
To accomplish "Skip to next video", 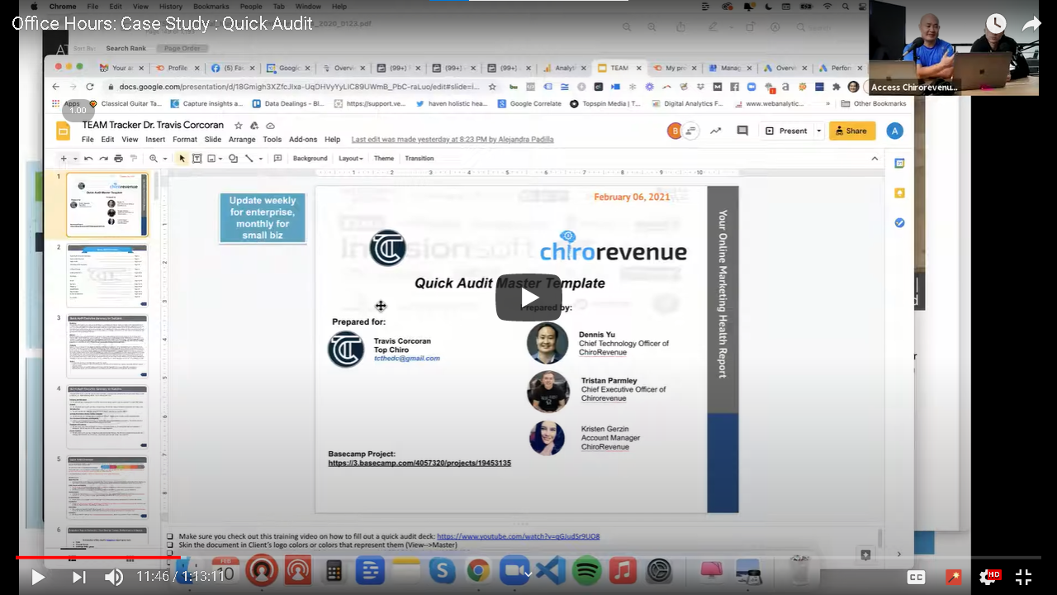I will 78,577.
